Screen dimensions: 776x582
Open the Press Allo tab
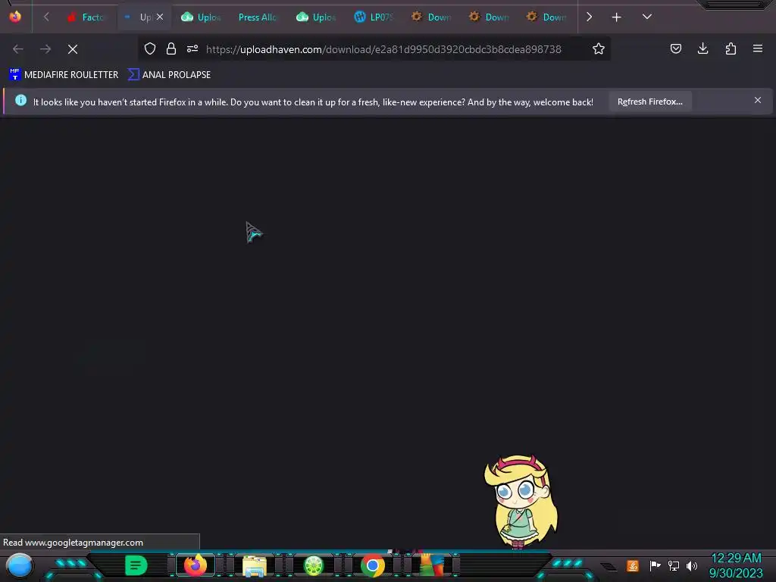(258, 17)
